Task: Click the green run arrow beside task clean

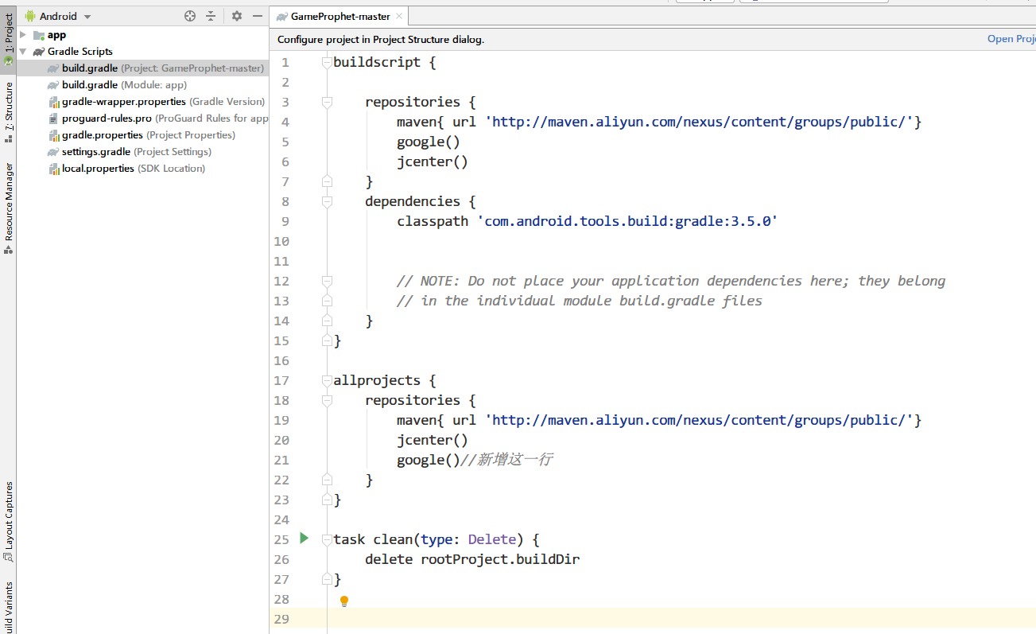Action: [x=304, y=539]
